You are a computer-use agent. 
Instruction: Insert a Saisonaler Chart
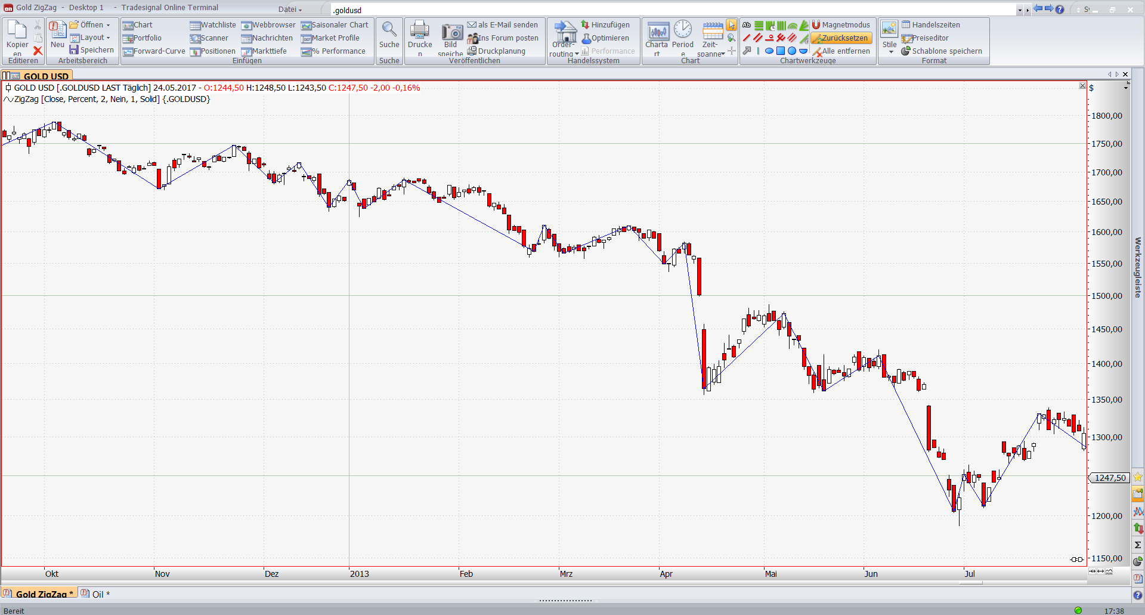335,25
